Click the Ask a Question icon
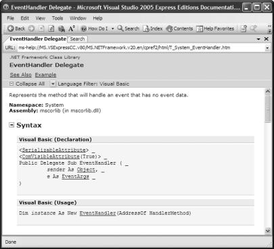This screenshot has width=274, height=249. [x=254, y=28]
